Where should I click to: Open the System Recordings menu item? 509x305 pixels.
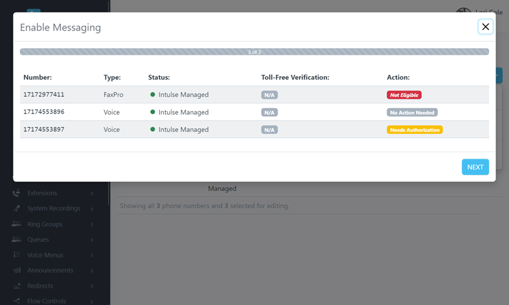point(54,208)
